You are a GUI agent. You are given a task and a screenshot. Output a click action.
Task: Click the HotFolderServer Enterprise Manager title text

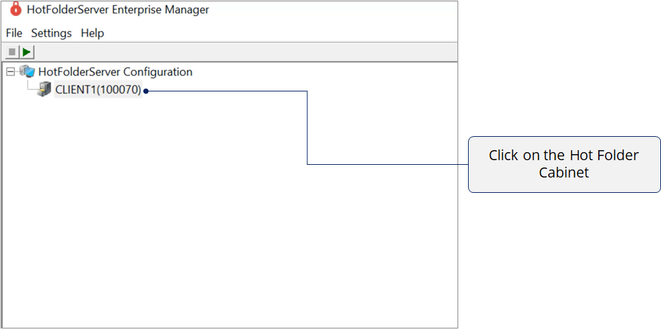pos(118,10)
